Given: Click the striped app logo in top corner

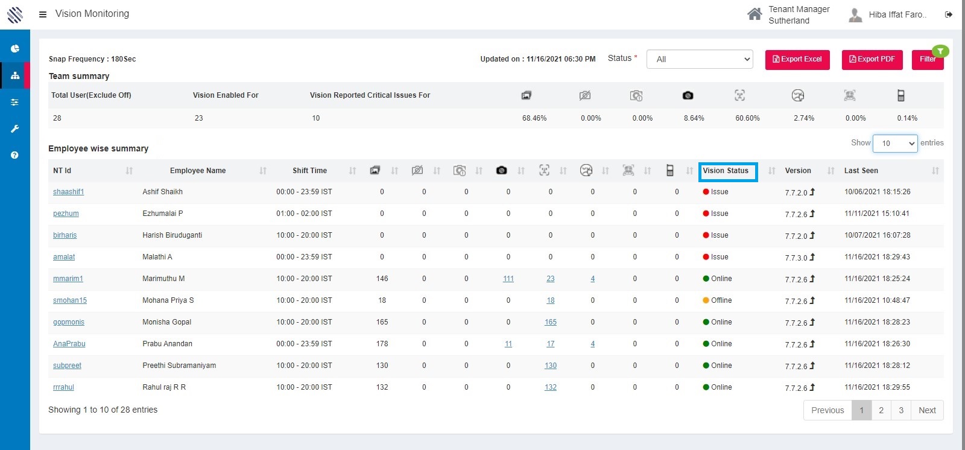Looking at the screenshot, I should coord(14,14).
